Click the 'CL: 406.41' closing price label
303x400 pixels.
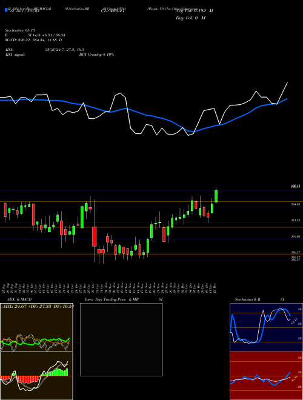(x=113, y=11)
